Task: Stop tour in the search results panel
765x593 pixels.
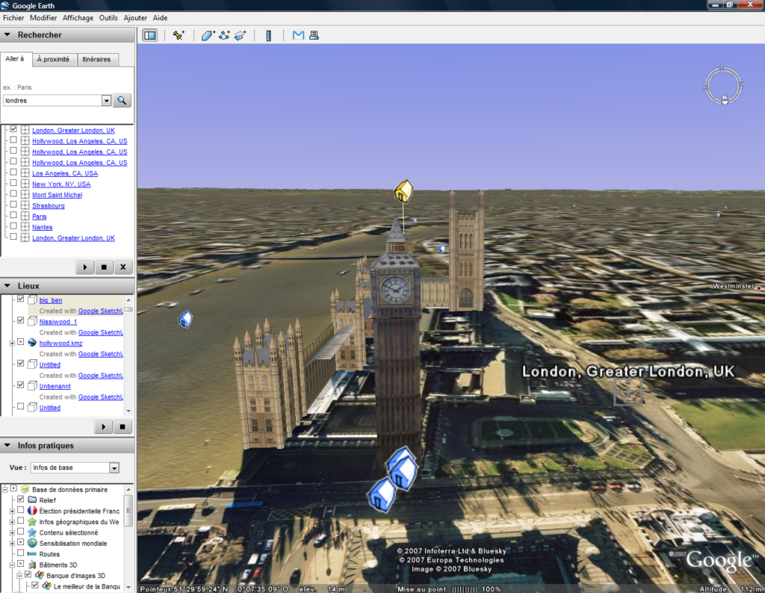Action: point(104,267)
